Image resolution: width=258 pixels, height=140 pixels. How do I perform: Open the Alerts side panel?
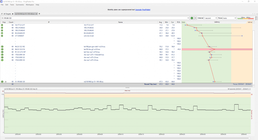point(256,18)
